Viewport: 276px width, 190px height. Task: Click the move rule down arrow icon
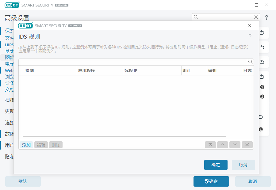(x=235, y=145)
